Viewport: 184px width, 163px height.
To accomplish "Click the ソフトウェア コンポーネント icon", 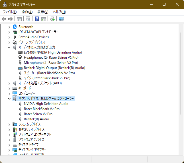I will (x=15, y=134).
